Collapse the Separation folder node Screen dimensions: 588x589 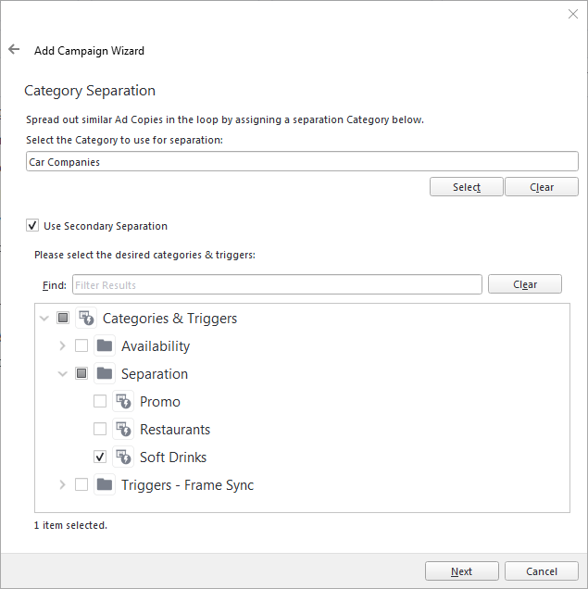click(x=62, y=374)
